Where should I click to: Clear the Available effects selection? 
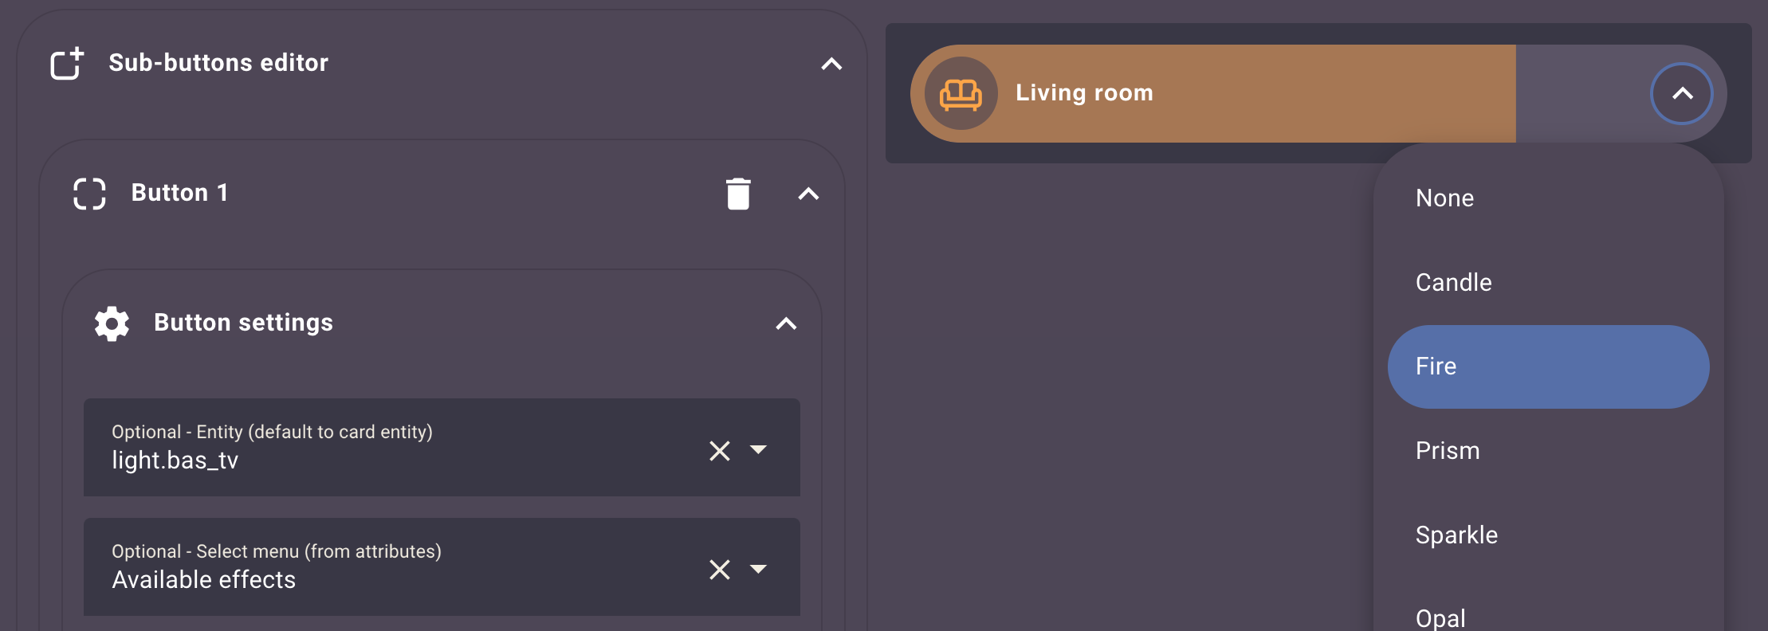(720, 570)
